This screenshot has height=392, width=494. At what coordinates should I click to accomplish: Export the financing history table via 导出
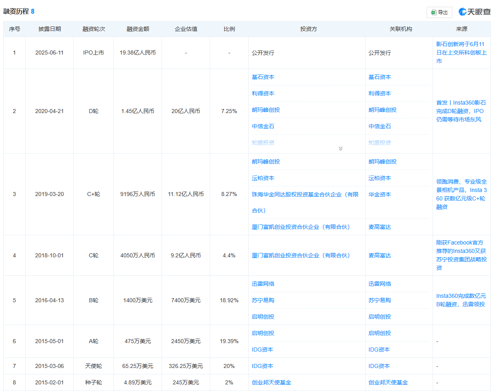coord(439,12)
